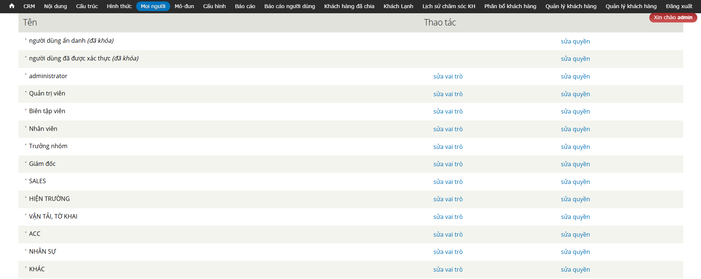Open Lịch sử chăm sóc KH menu
The height and width of the screenshot is (279, 701).
pyautogui.click(x=449, y=6)
